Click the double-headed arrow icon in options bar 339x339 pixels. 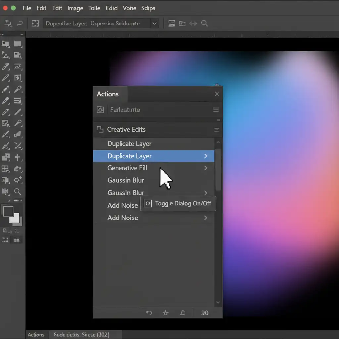point(193,24)
